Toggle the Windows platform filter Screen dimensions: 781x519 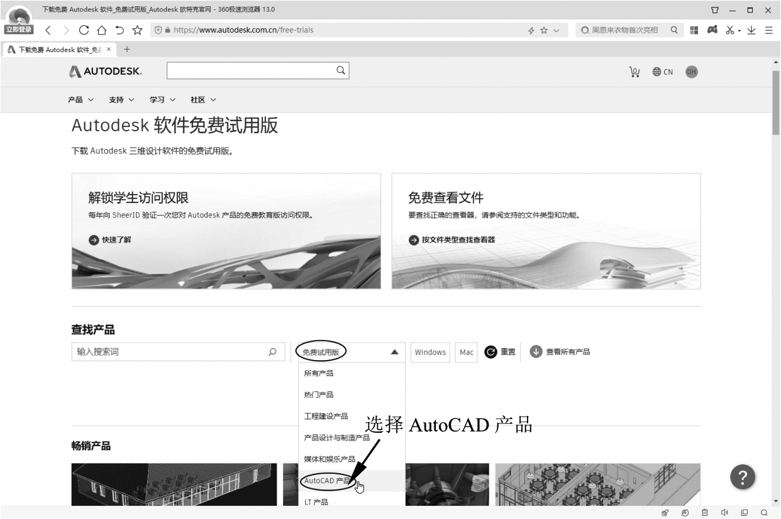430,352
